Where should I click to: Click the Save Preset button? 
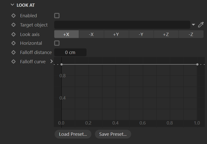113,134
